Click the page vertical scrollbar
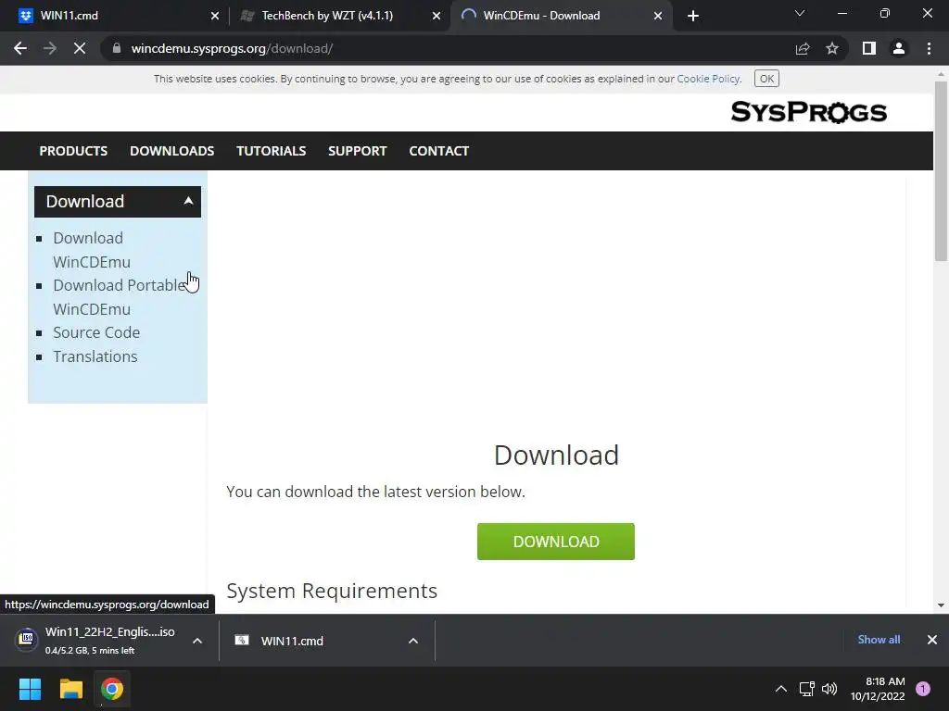The image size is (949, 711). pos(941,171)
